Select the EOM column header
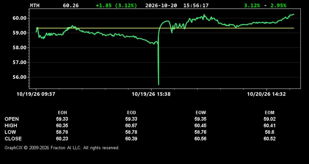 coord(269,113)
